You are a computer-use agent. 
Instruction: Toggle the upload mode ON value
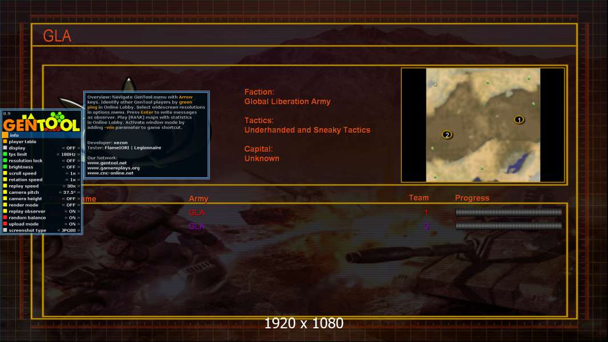click(x=72, y=224)
